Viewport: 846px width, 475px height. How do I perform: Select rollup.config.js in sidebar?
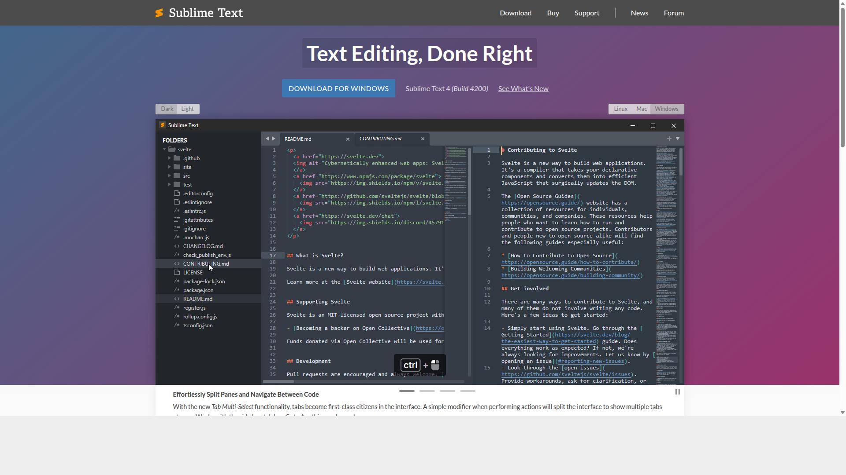pos(200,317)
